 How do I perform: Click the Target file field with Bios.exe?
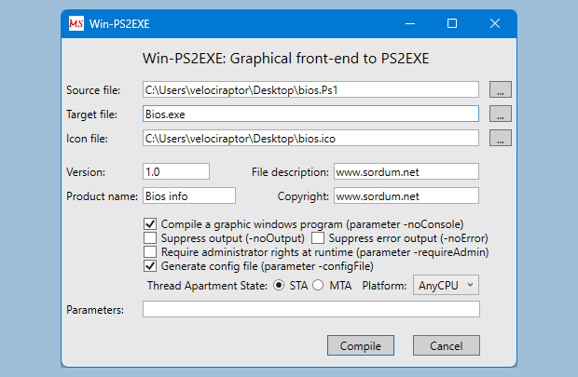point(310,114)
